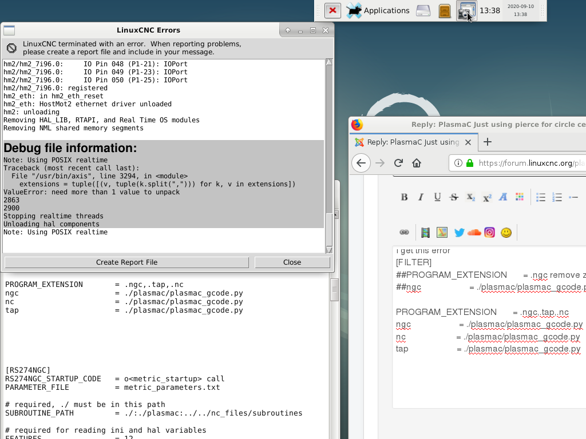The width and height of the screenshot is (586, 439).
Task: Click 'RS274NGC_STARTUP_CODE' line in editor
Action: [x=114, y=379]
